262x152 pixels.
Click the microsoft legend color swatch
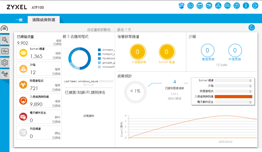99,67
